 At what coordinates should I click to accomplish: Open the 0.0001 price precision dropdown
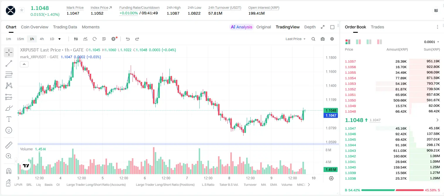point(432,42)
